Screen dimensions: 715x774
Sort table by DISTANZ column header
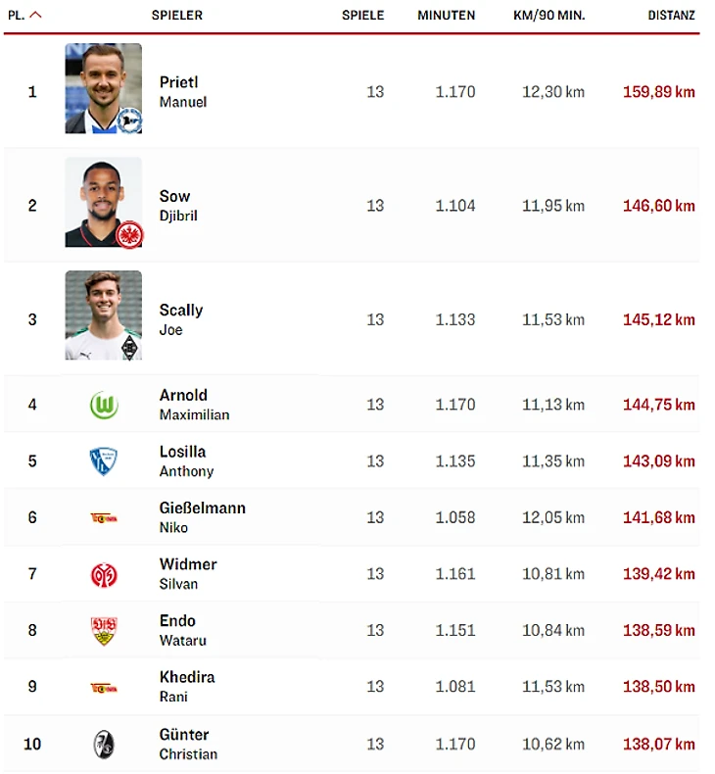click(x=671, y=16)
